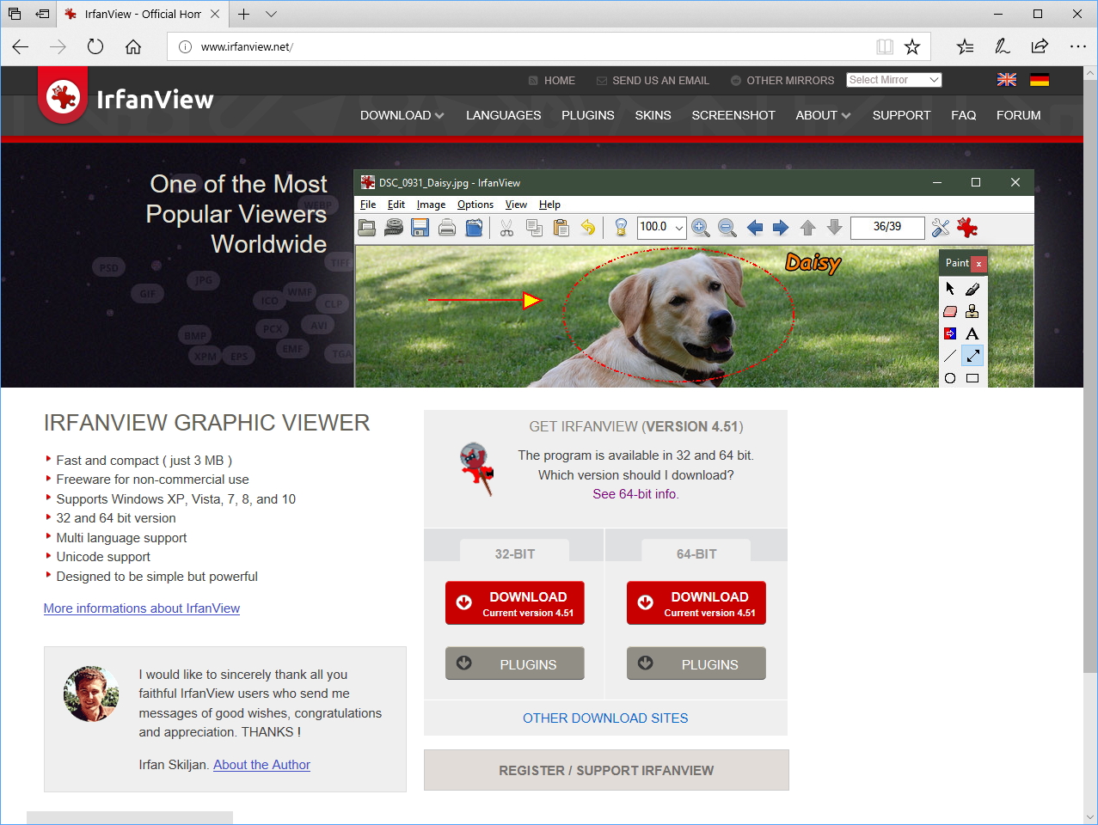Add page to favorites star
The width and height of the screenshot is (1098, 825).
point(912,46)
